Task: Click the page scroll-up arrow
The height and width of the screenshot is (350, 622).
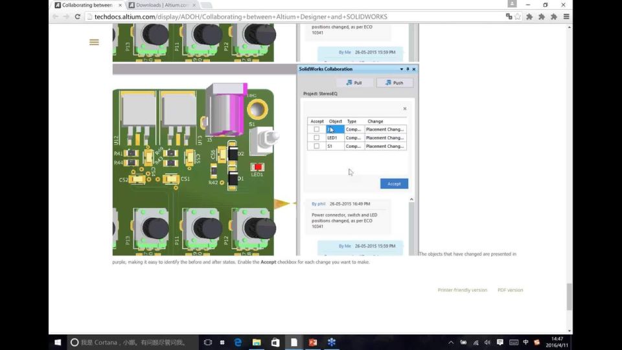Action: (570, 27)
